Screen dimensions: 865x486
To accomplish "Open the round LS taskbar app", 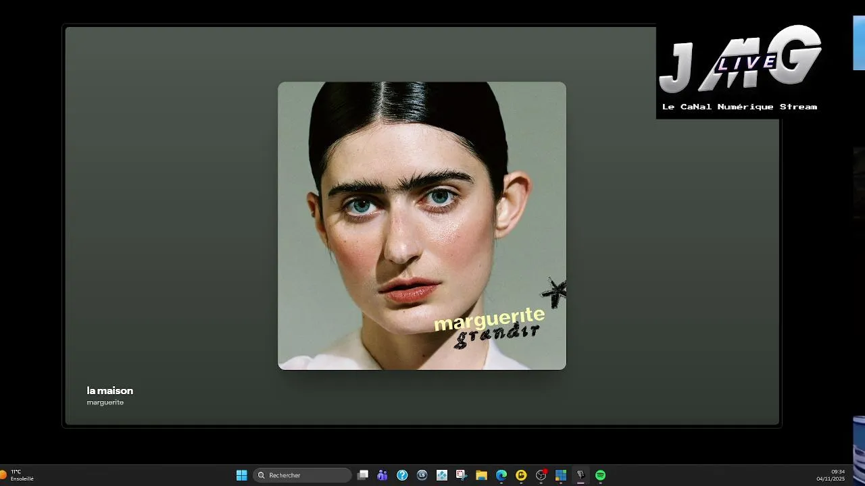I will [422, 475].
